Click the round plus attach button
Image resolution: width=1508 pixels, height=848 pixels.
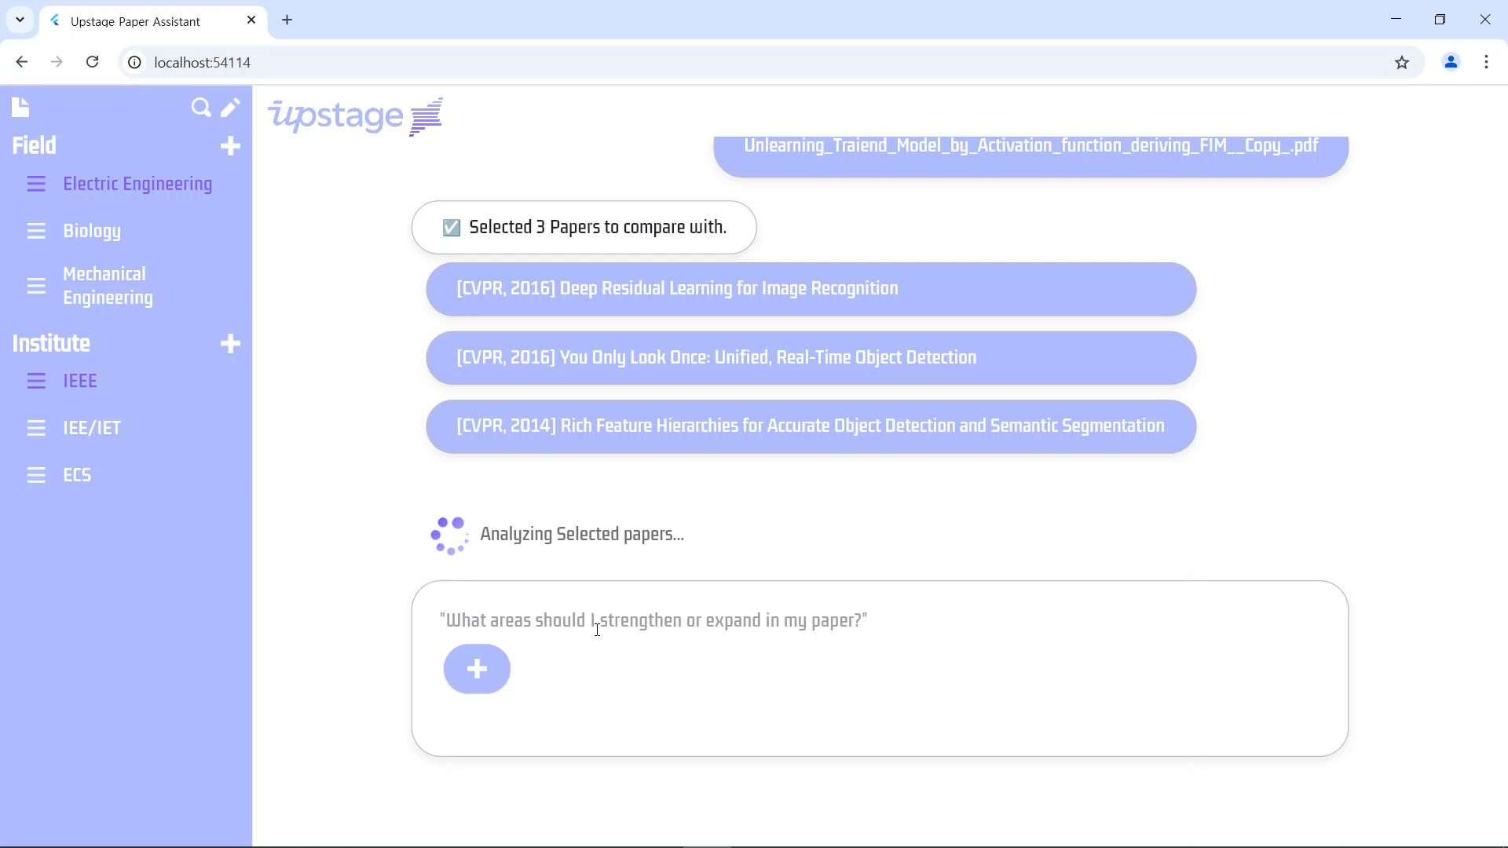click(x=477, y=669)
